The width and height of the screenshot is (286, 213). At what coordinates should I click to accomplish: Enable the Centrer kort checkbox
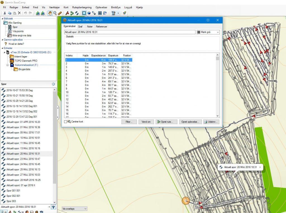point(65,122)
